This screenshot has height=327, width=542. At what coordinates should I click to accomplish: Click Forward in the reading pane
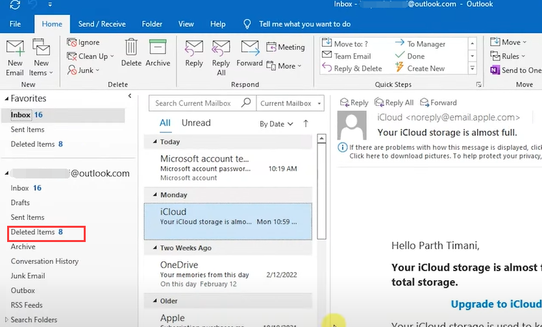click(x=438, y=103)
